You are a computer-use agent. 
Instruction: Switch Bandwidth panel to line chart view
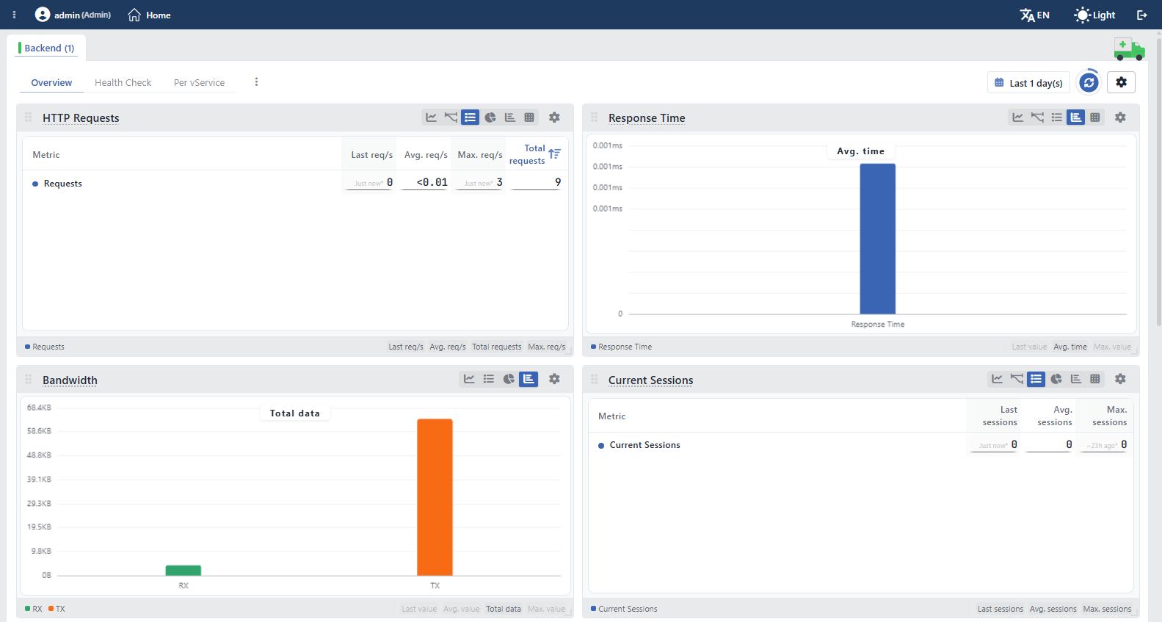pos(469,379)
